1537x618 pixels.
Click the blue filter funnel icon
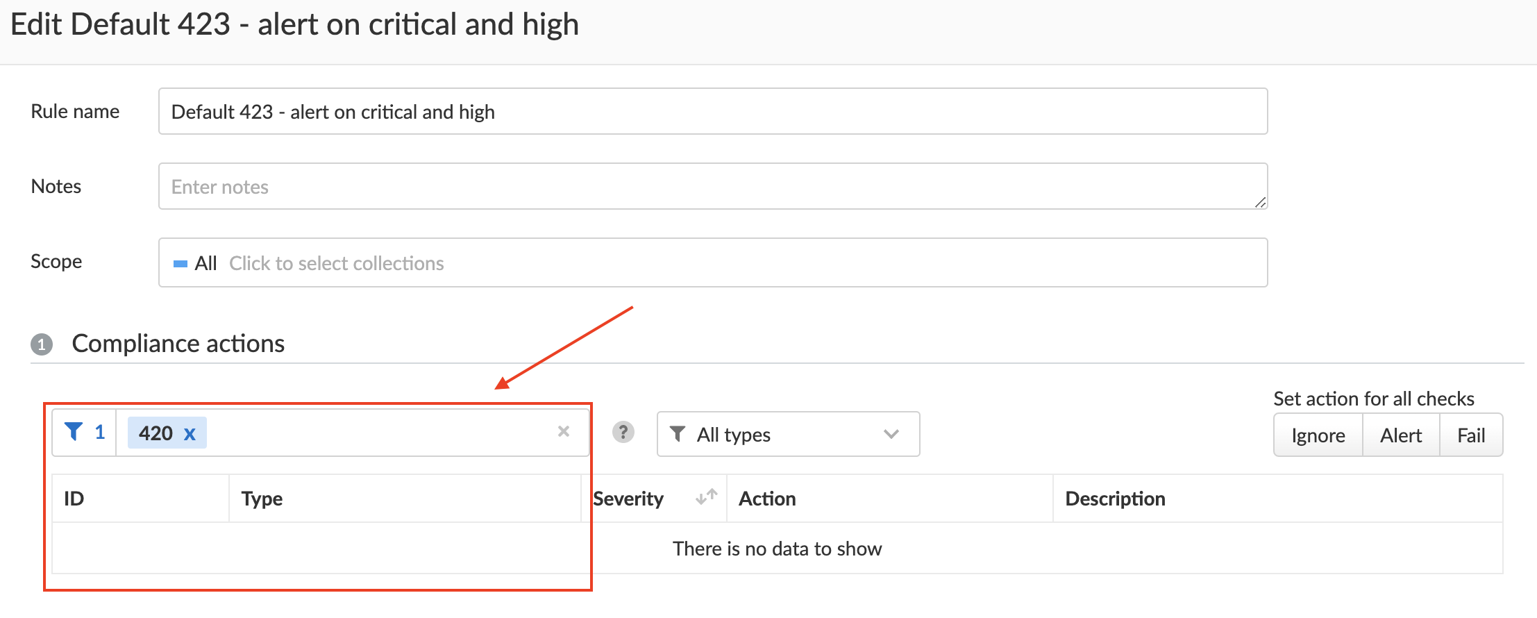74,432
